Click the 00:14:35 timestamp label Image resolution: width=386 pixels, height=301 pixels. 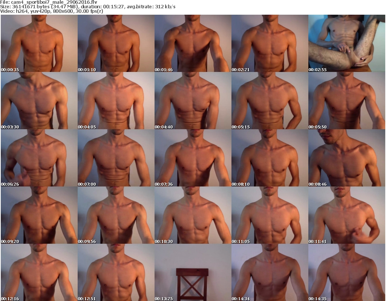[317, 299]
